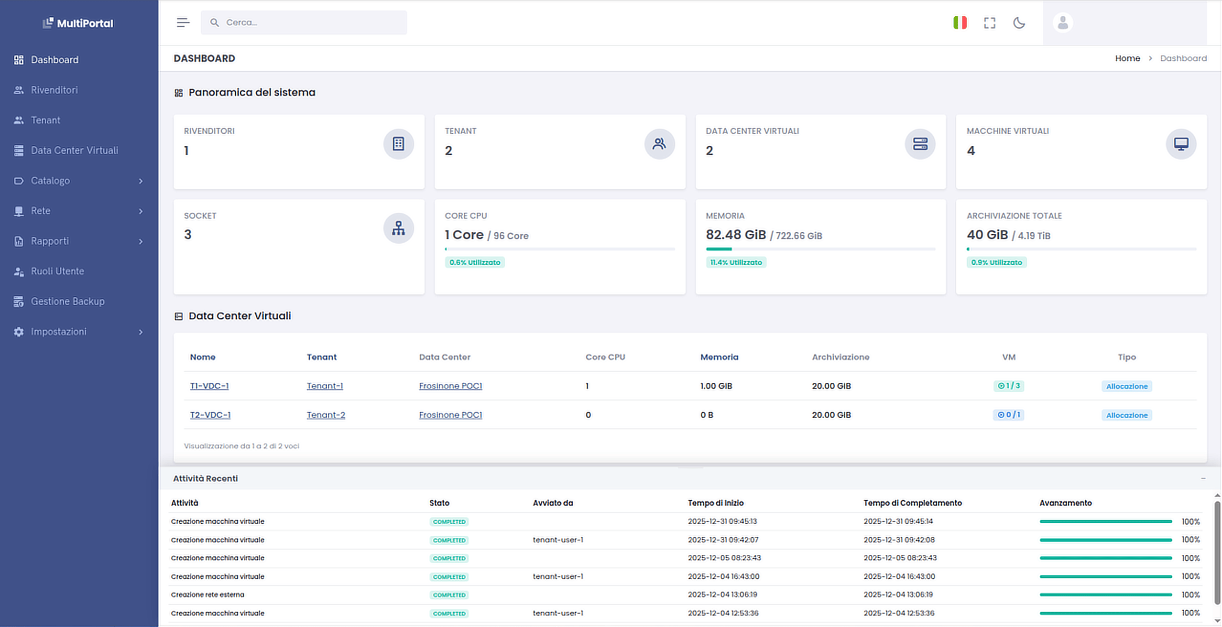Open the hamburger sidebar toggle
1222x627 pixels.
coord(183,22)
